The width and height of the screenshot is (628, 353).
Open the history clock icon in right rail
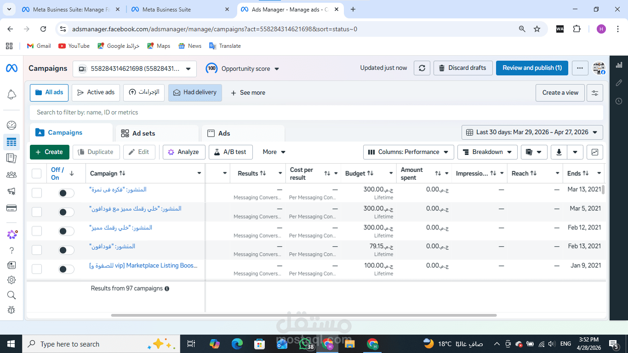pos(619,101)
